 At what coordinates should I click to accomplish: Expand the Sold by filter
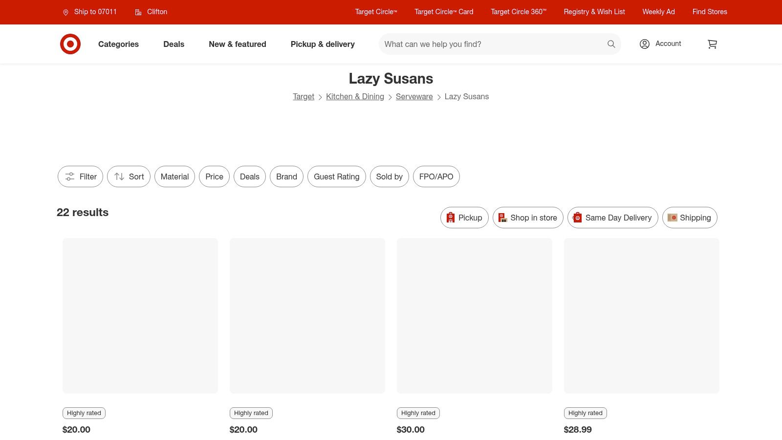point(389,176)
